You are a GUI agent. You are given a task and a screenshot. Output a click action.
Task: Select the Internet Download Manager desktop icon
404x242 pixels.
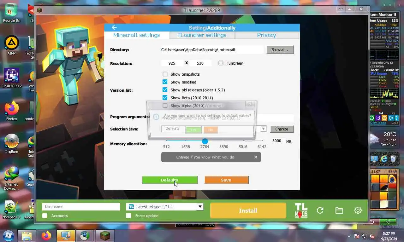click(x=11, y=178)
